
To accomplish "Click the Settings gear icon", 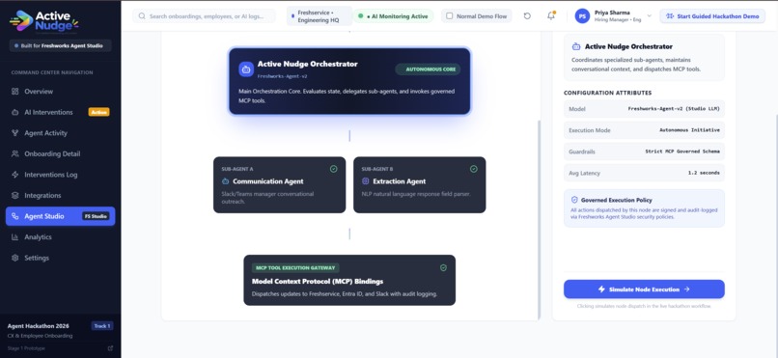I will pyautogui.click(x=14, y=258).
